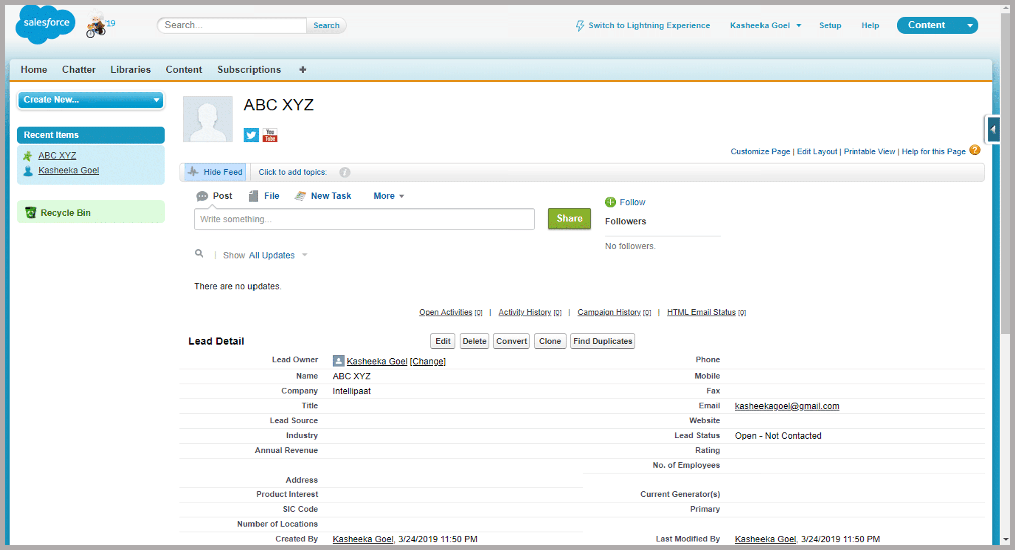Click the top Search input field
The image size is (1015, 550).
232,25
